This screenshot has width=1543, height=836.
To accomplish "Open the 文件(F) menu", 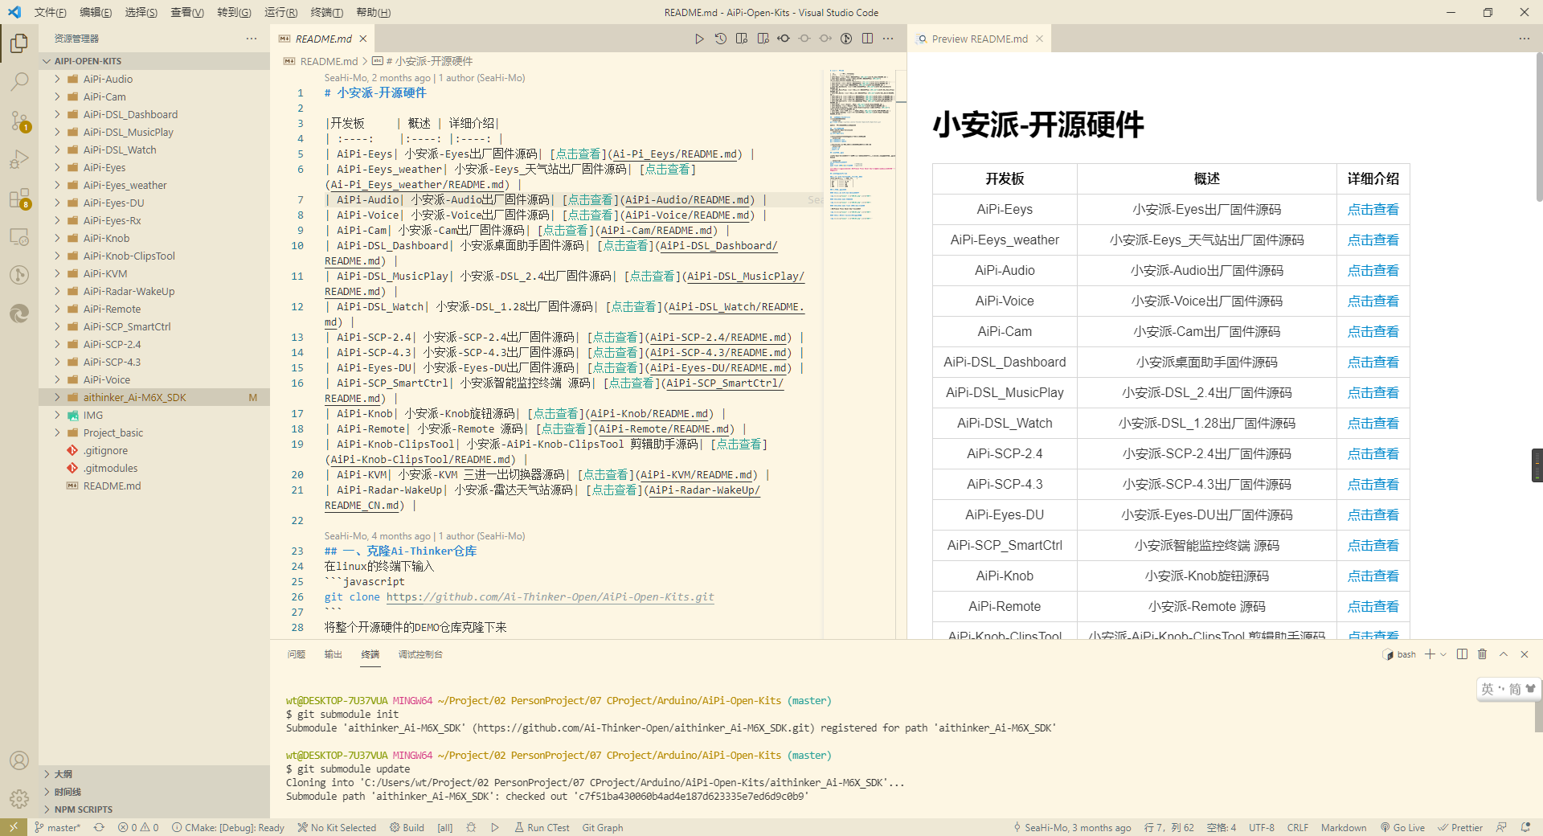I will (50, 12).
